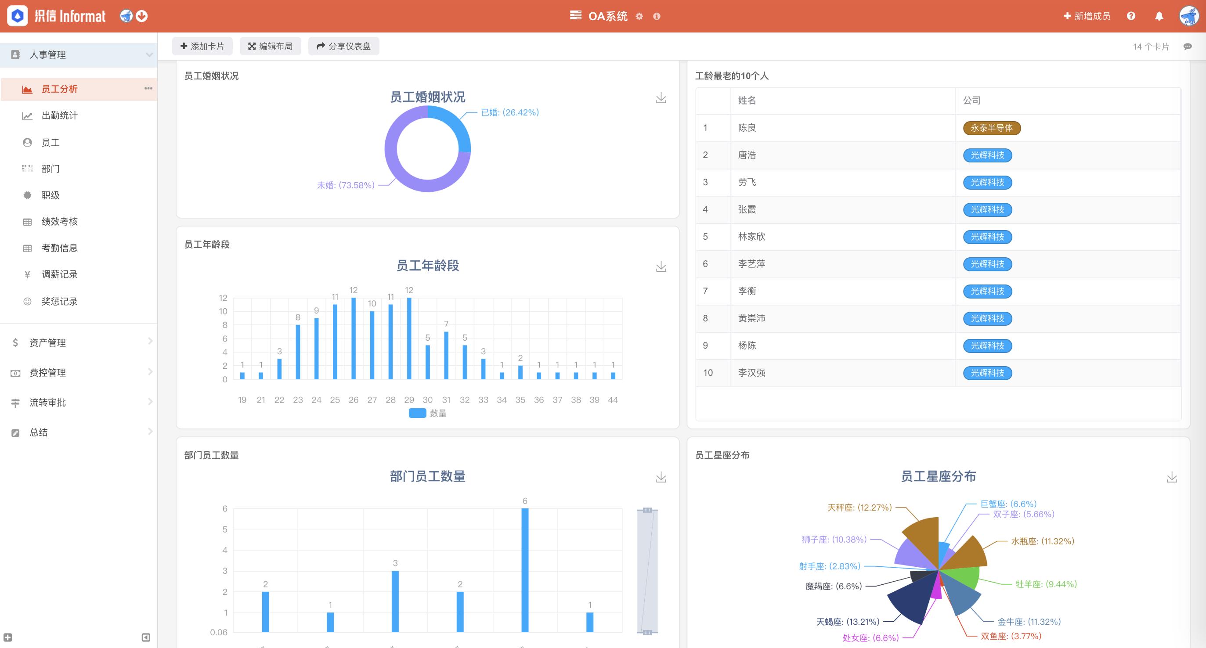Screen dimensions: 1206x648
Task: Download the 员工婚姻状况 donut chart
Action: point(661,98)
